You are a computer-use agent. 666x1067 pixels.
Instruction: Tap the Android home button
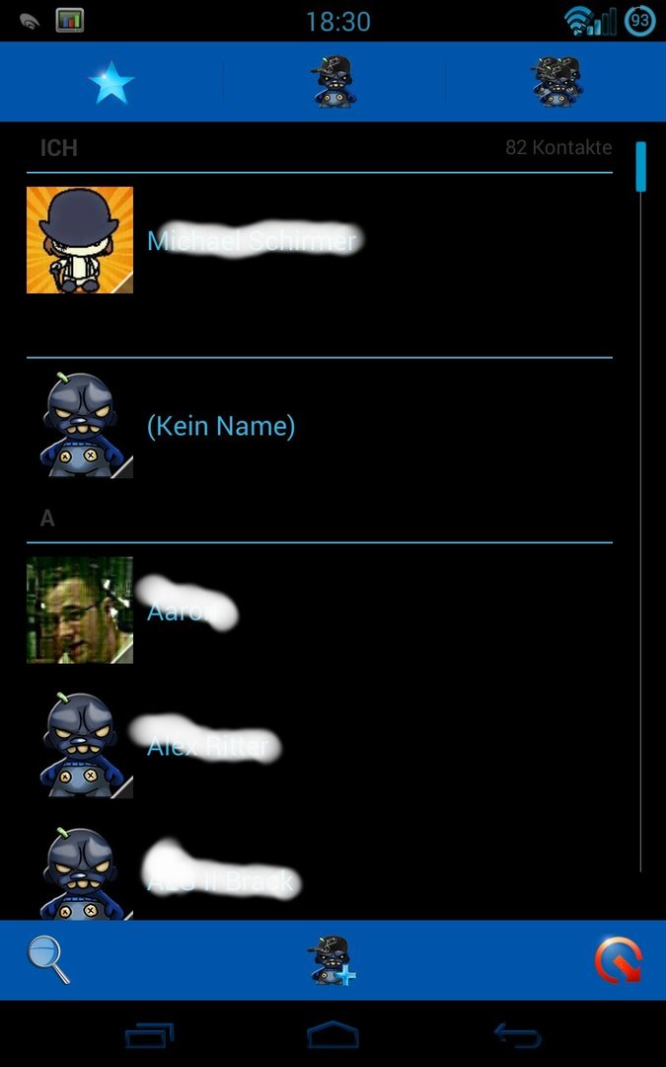click(x=333, y=1035)
